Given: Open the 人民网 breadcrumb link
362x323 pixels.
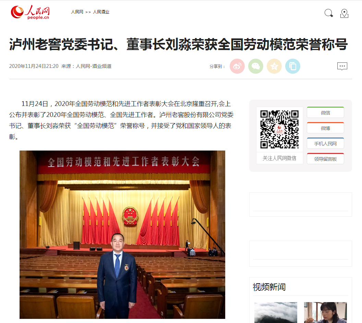Looking at the screenshot, I should (77, 12).
